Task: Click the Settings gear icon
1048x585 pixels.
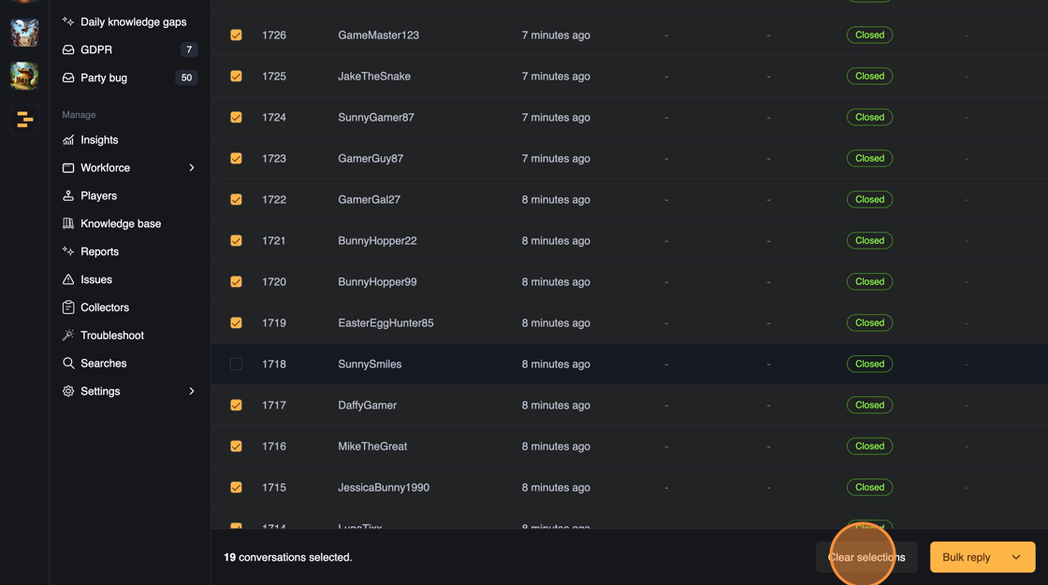Action: [x=68, y=392]
